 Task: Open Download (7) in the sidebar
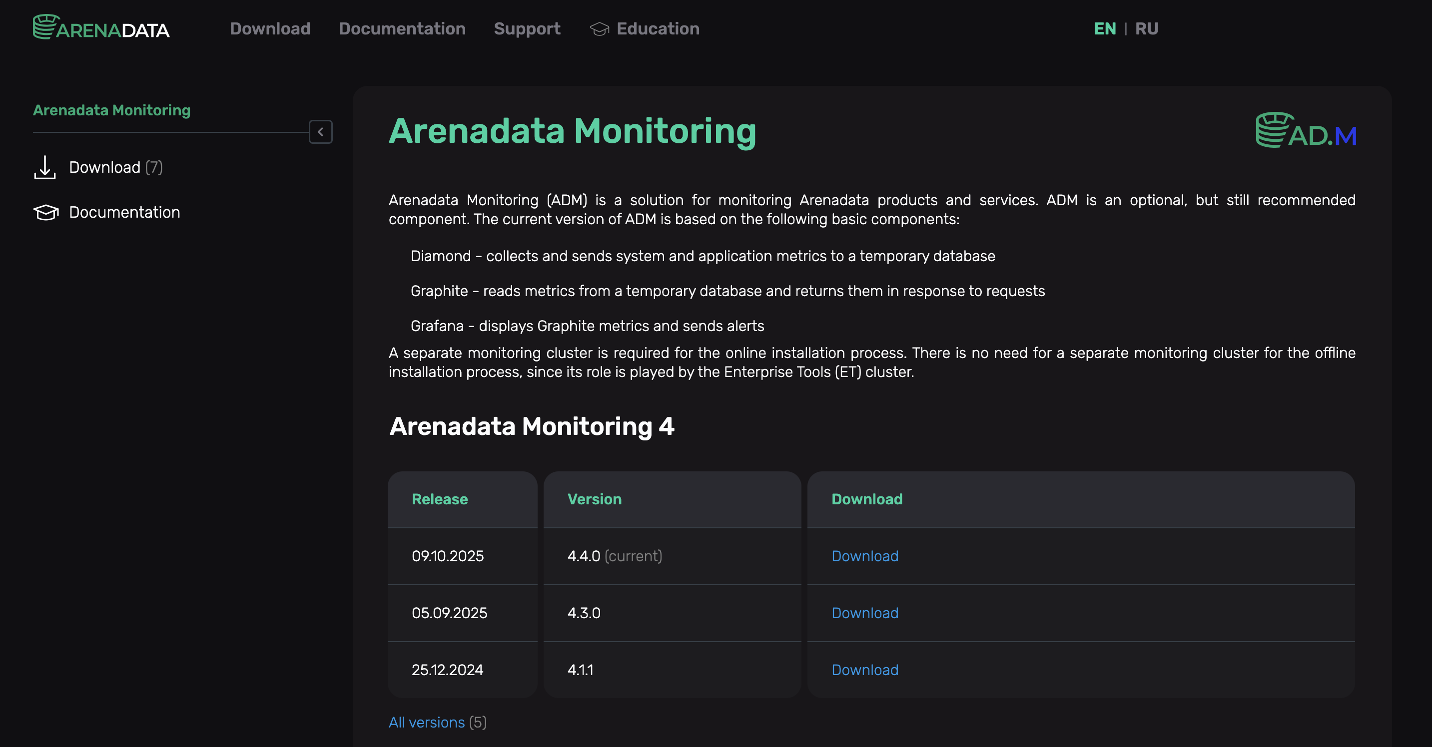pos(115,167)
